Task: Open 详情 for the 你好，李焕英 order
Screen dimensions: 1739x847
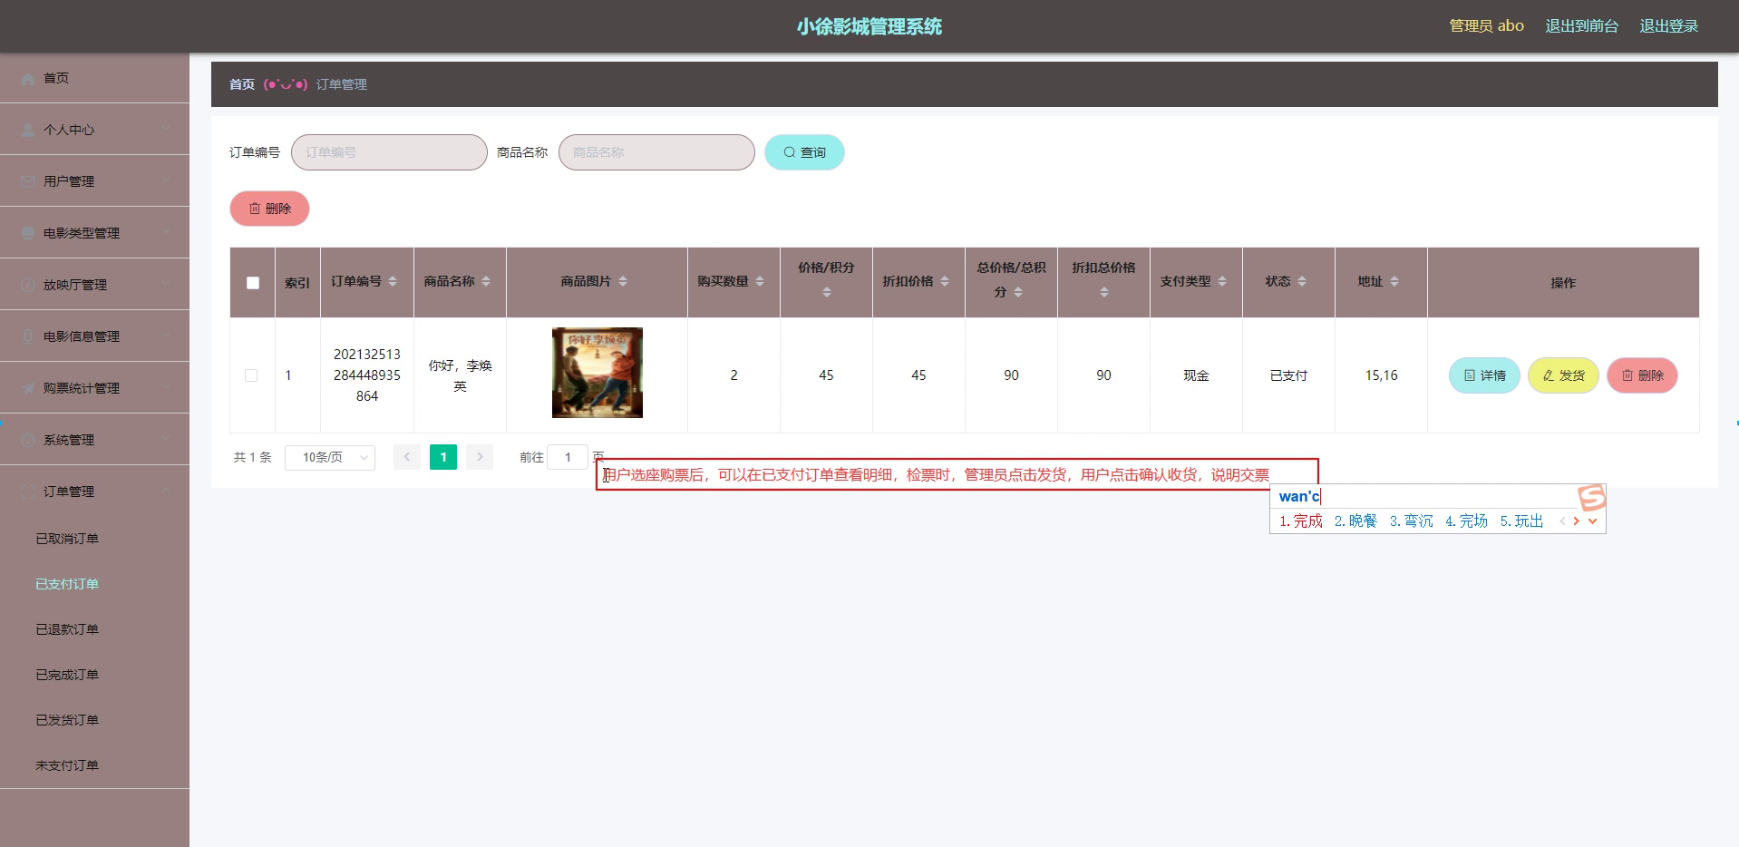Action: 1484,375
